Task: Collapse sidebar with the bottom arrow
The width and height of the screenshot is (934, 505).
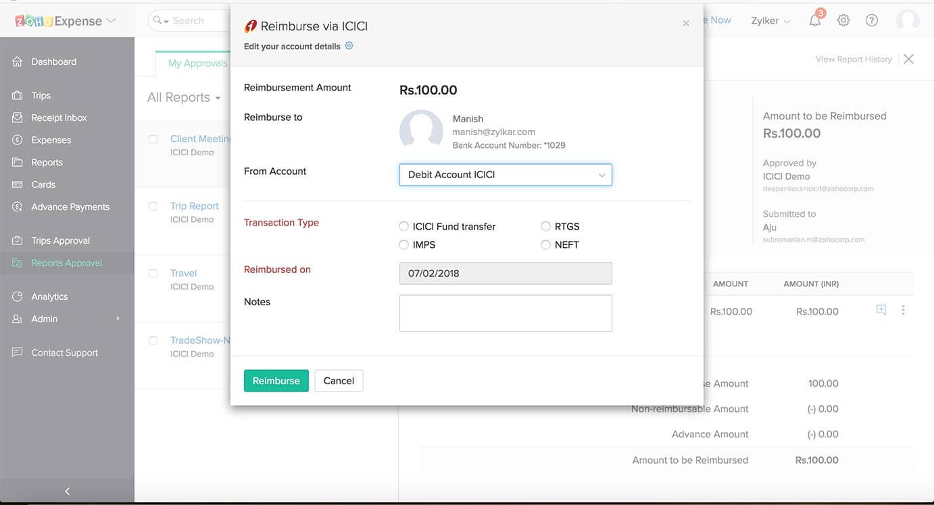Action: [x=67, y=491]
